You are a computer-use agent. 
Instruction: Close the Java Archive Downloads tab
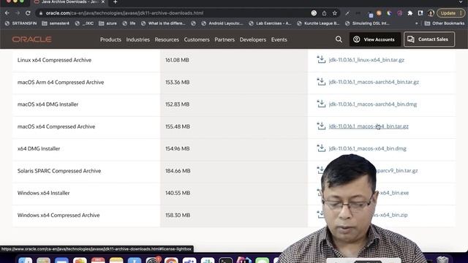tap(102, 2)
